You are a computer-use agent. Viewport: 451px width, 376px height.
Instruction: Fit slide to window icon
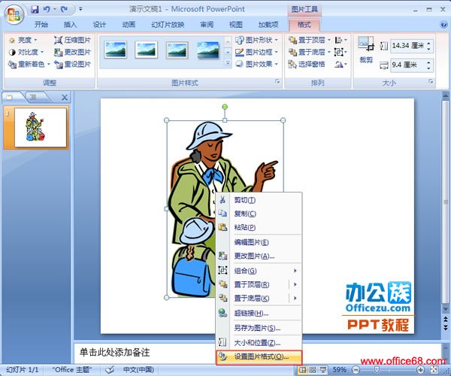click(434, 370)
